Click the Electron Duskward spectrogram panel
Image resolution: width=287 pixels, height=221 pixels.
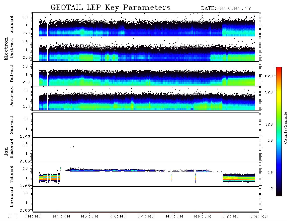click(x=146, y=49)
